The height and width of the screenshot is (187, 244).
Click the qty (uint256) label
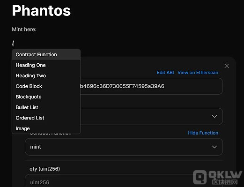tap(44, 169)
